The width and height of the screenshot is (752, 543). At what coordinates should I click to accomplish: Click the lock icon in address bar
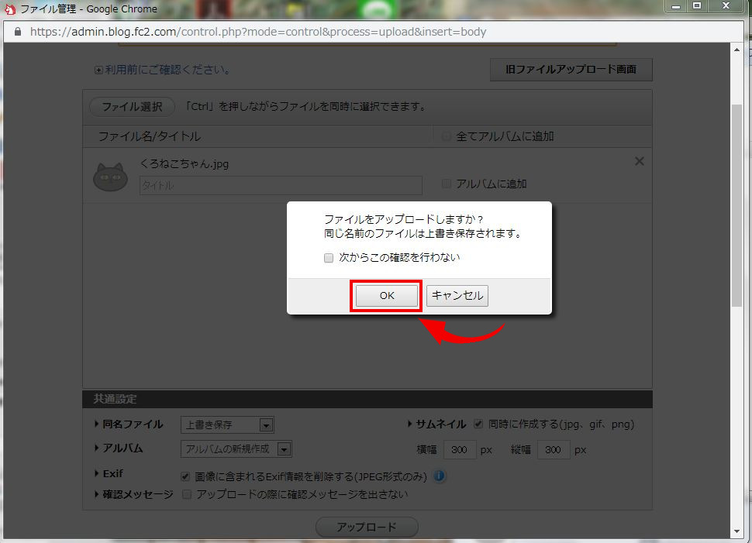click(18, 32)
